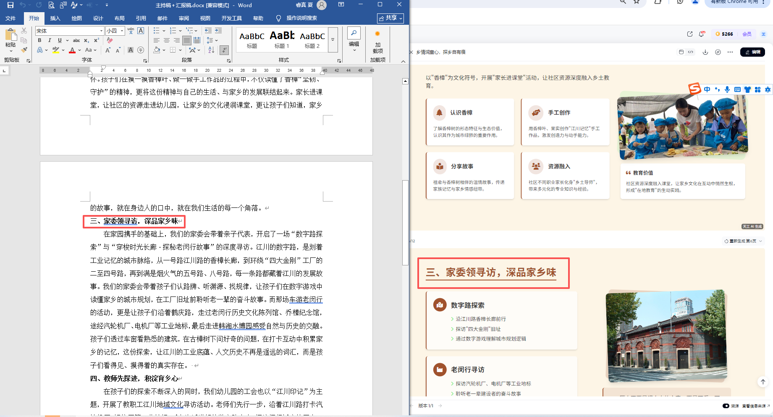This screenshot has height=417, width=773.
Task: Open the Sogou soft keyboard icon
Action: [737, 89]
